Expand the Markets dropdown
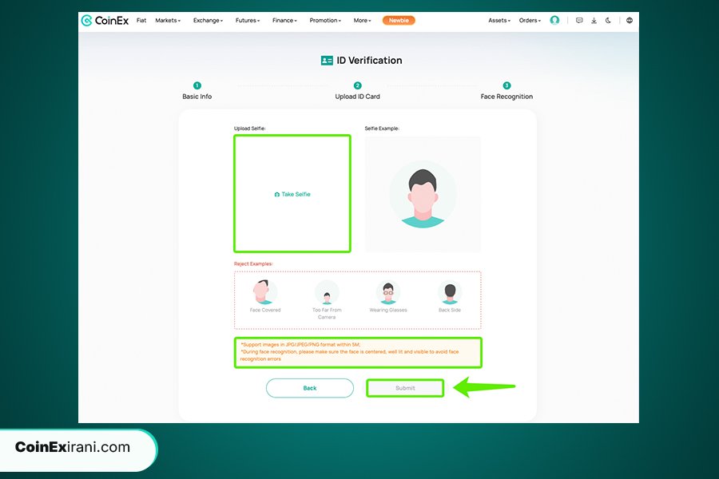719x479 pixels. pos(168,21)
